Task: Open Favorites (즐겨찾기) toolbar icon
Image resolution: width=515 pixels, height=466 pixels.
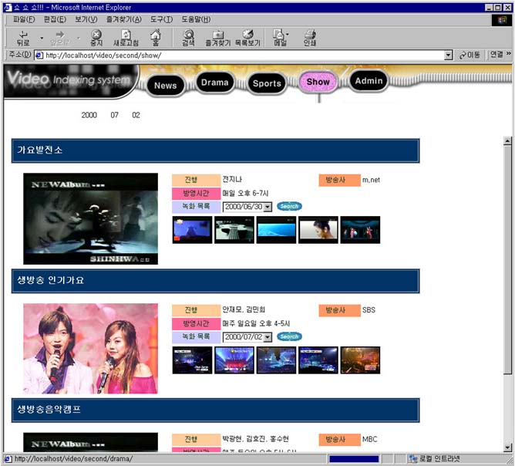Action: click(x=218, y=38)
